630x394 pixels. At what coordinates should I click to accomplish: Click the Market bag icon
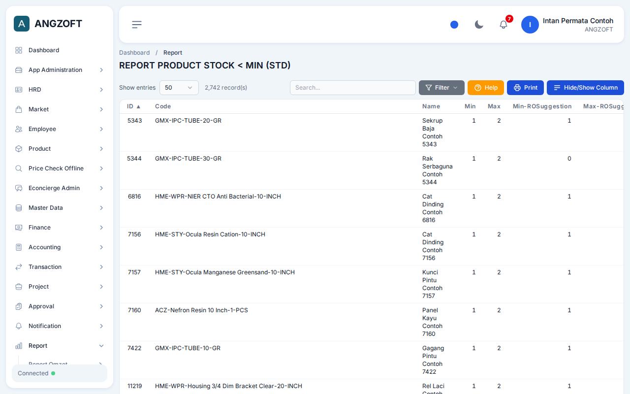[x=19, y=109]
